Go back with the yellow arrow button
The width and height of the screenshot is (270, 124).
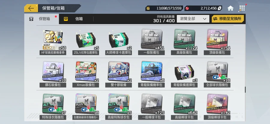pos(31,8)
